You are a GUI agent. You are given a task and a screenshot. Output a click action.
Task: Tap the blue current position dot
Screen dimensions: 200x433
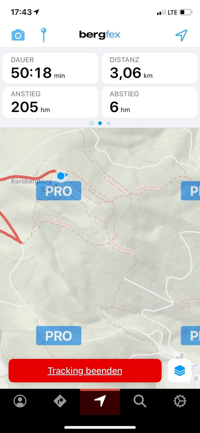[x=61, y=176]
